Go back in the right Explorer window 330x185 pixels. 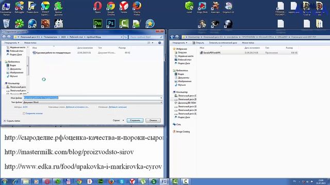(x=172, y=37)
